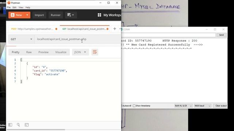
Task: Add a new request tab with plus
Action: (x=114, y=29)
